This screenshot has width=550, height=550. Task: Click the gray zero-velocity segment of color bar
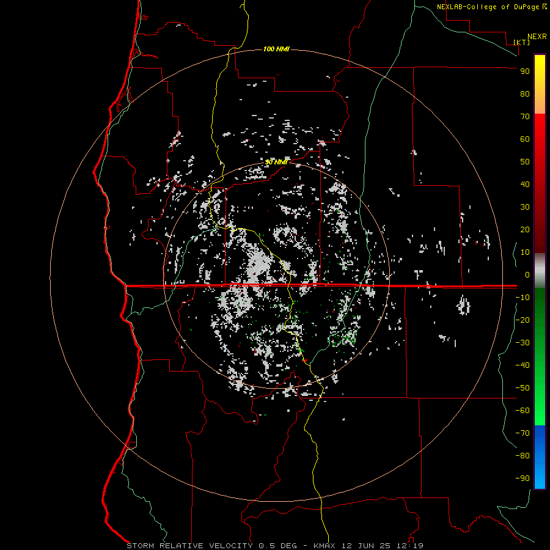pyautogui.click(x=540, y=271)
